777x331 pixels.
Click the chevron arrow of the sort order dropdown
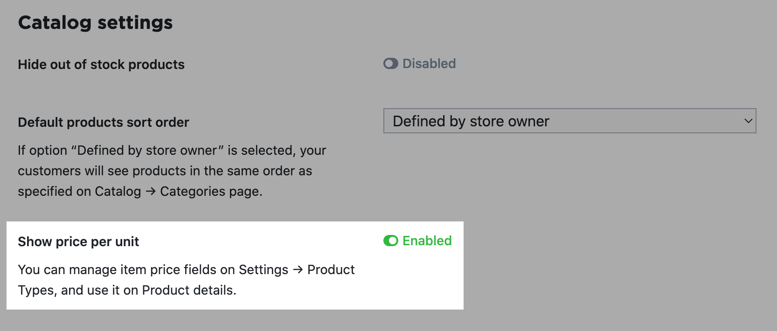(748, 121)
